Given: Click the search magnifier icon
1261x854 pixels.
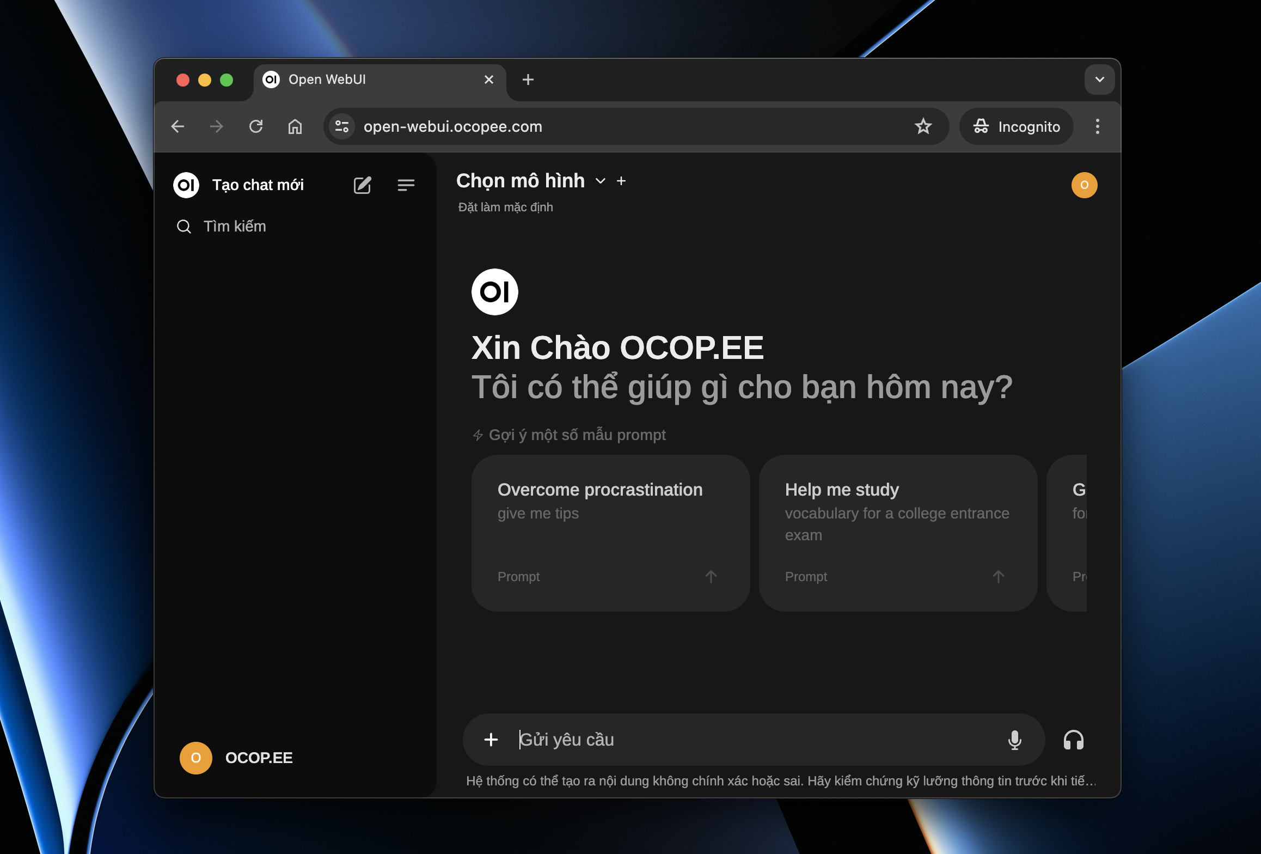Looking at the screenshot, I should pos(184,227).
